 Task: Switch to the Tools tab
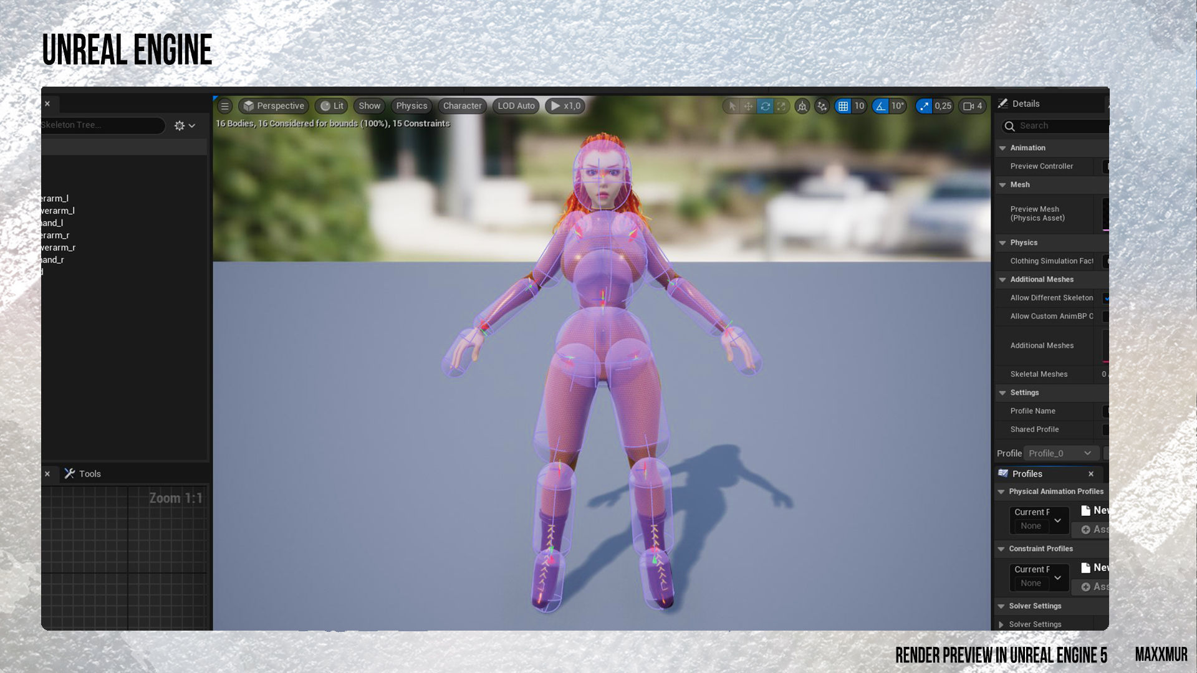[83, 474]
